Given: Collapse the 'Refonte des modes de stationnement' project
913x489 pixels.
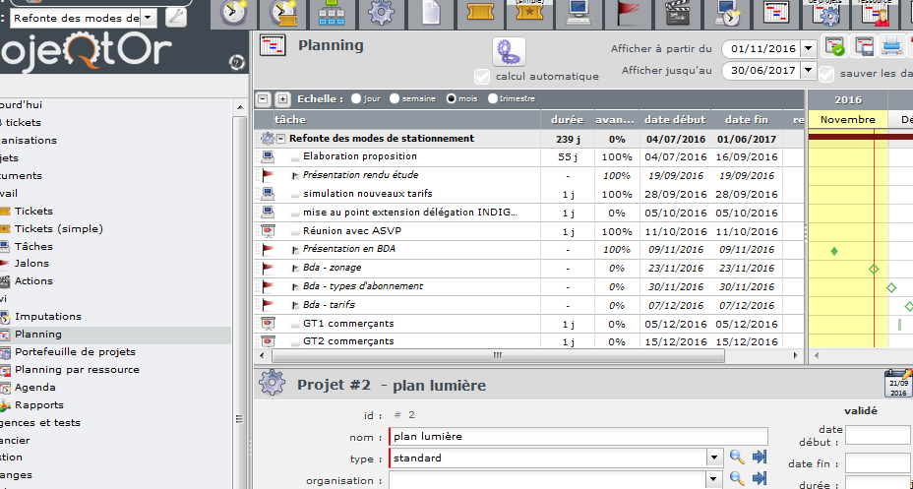Looking at the screenshot, I should coord(281,139).
